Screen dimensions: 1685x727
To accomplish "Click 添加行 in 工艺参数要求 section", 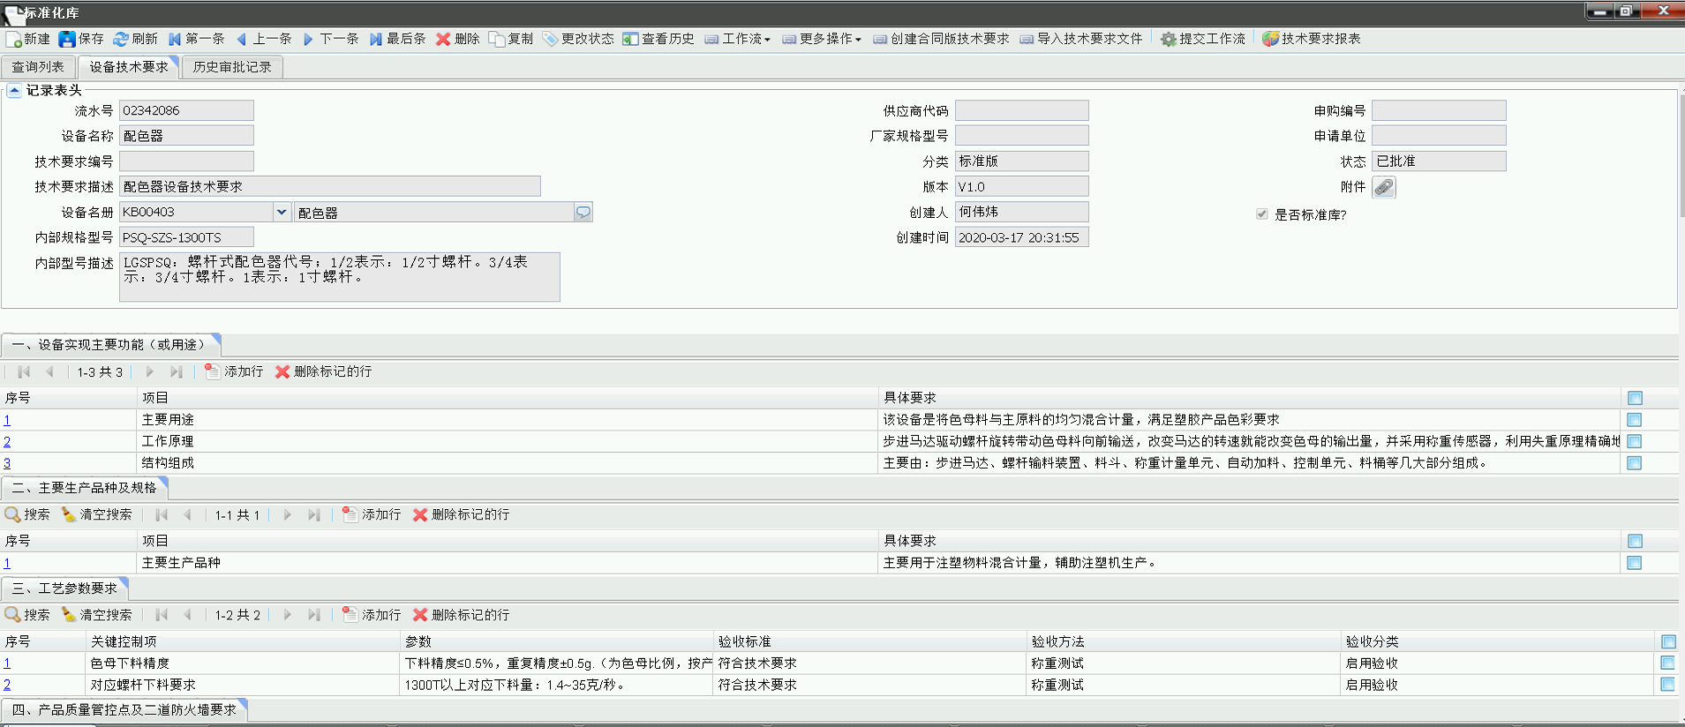I will coord(372,615).
